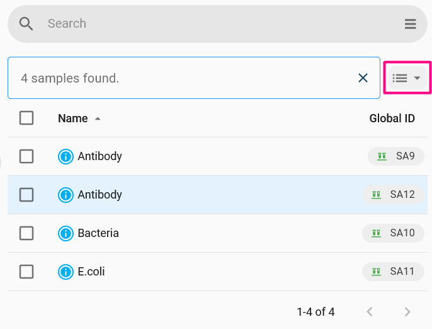Sort by Name column header

73,118
